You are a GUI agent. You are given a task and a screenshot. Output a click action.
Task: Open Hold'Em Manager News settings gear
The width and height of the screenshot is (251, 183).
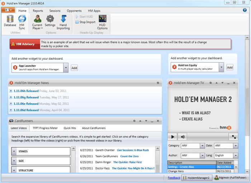click(158, 83)
